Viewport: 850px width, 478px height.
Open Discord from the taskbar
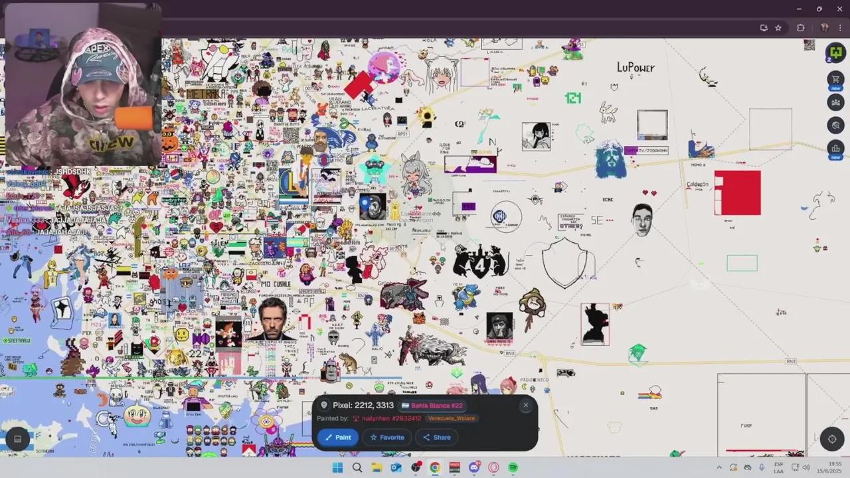[x=474, y=467]
